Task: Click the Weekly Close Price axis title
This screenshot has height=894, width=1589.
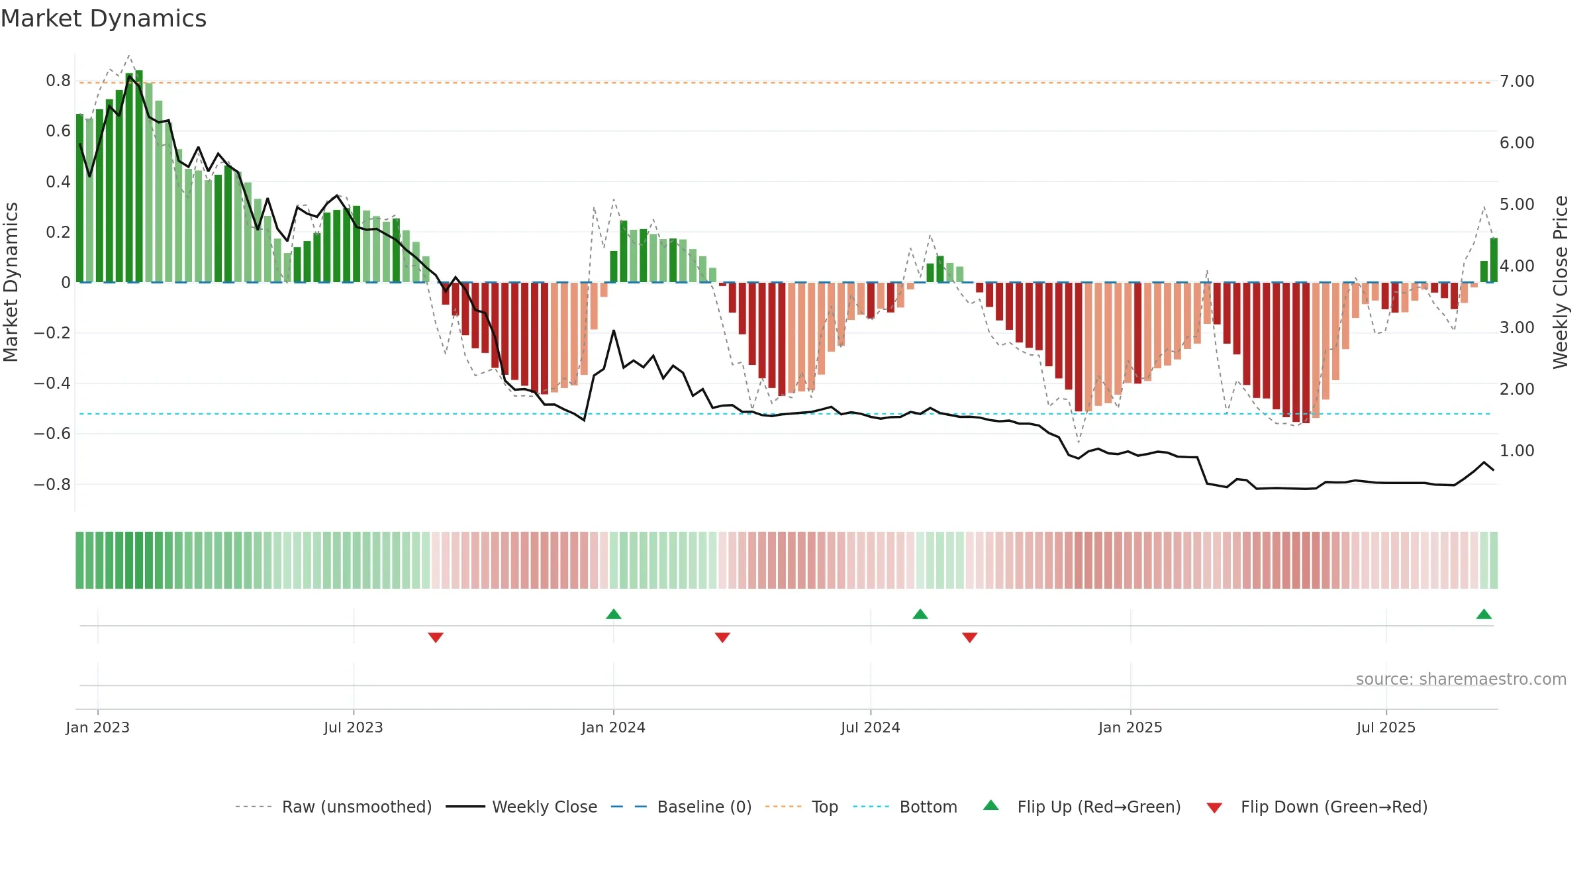Action: [1561, 282]
